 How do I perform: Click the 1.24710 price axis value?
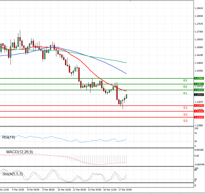[199, 87]
